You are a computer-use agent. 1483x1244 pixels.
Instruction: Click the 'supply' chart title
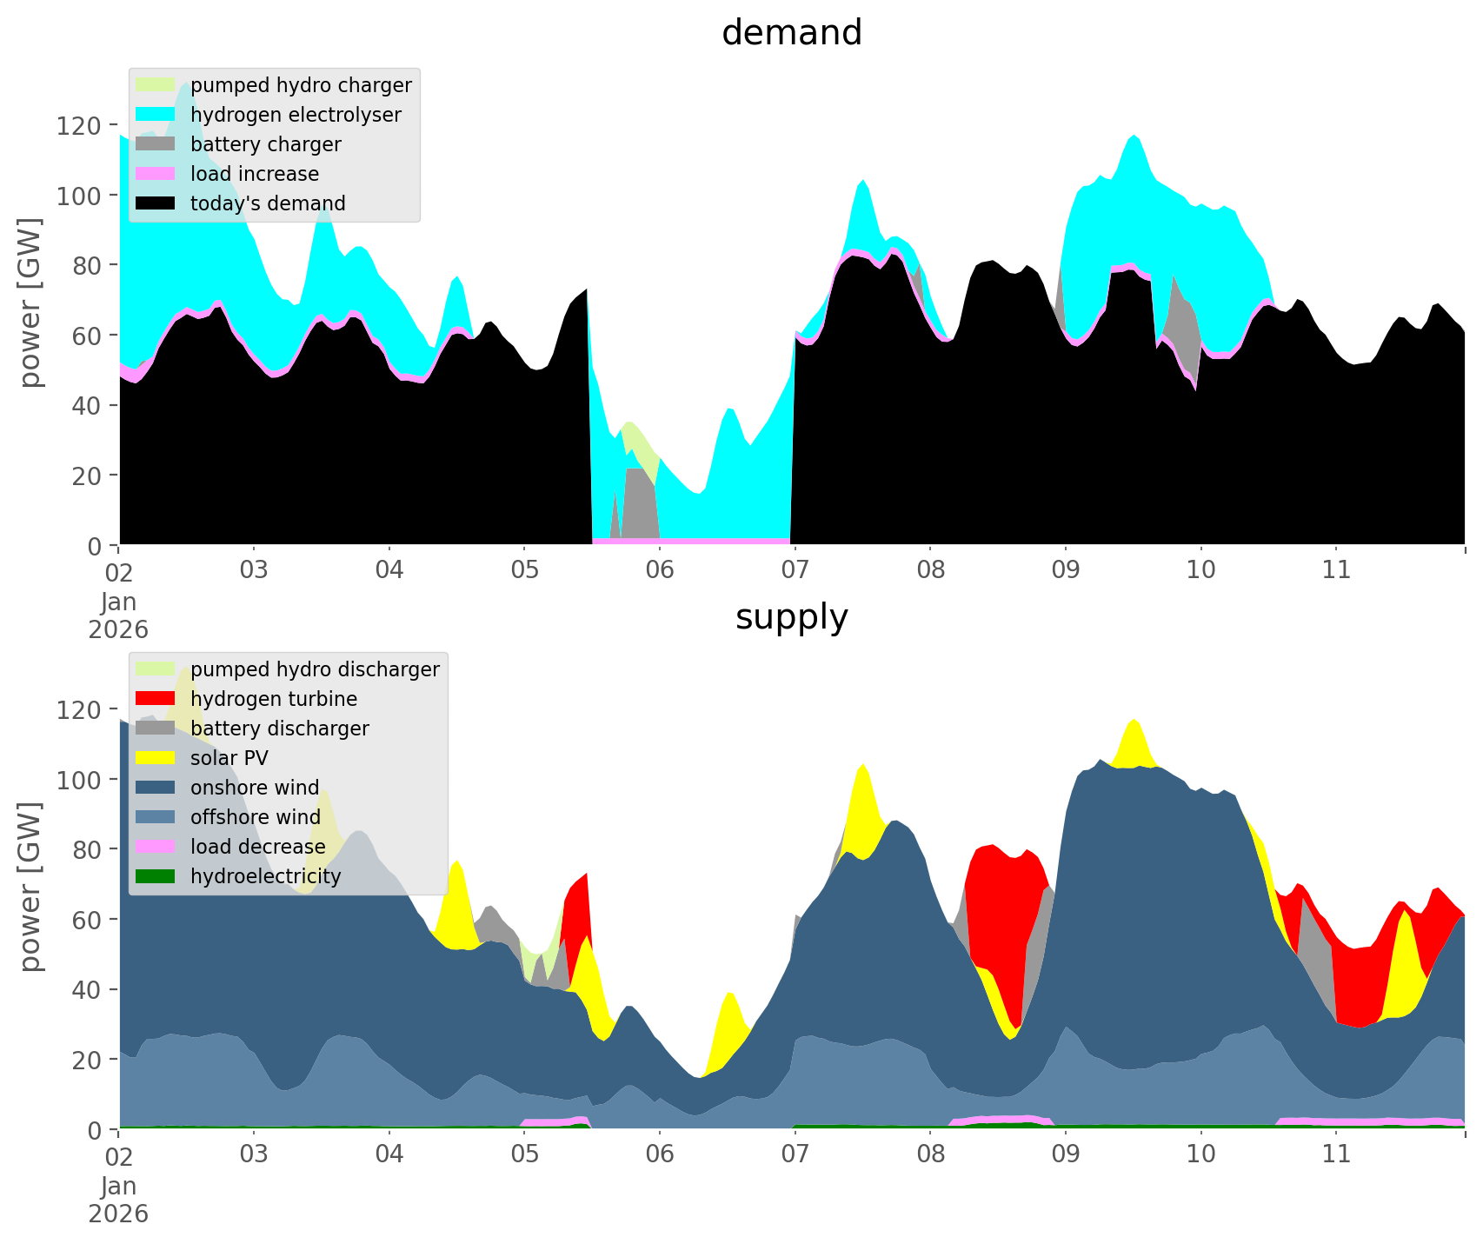(x=791, y=617)
